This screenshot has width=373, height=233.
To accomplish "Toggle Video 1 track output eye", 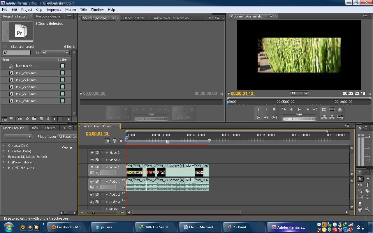I will (x=92, y=167).
